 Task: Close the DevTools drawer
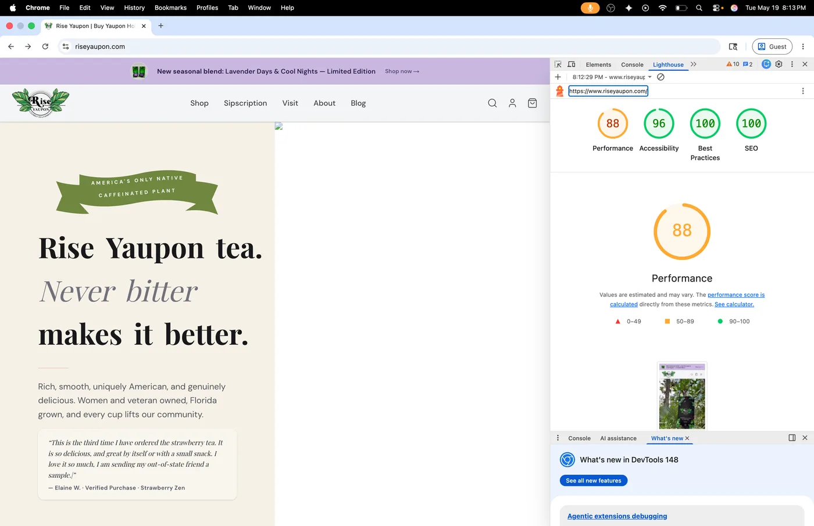[x=805, y=438]
